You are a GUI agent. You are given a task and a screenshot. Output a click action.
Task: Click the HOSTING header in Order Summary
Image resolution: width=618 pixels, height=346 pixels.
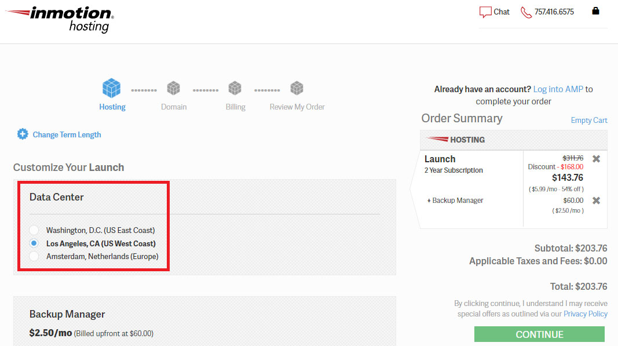pos(467,140)
